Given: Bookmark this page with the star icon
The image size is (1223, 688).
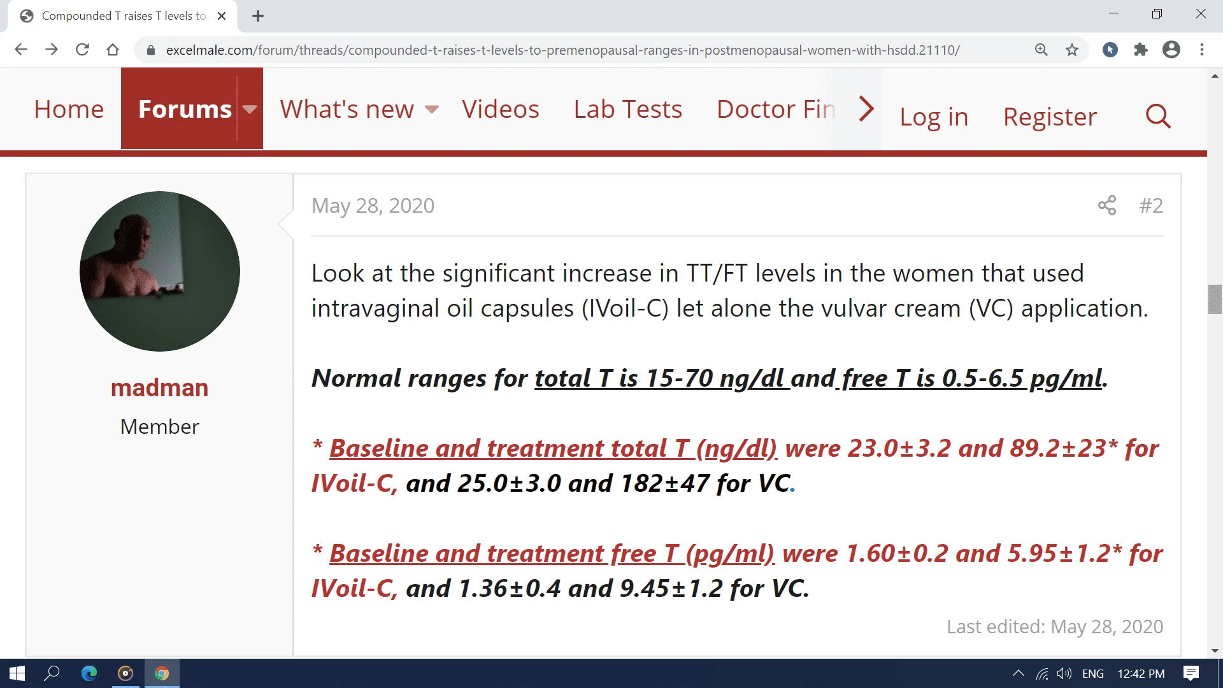Looking at the screenshot, I should [x=1072, y=50].
